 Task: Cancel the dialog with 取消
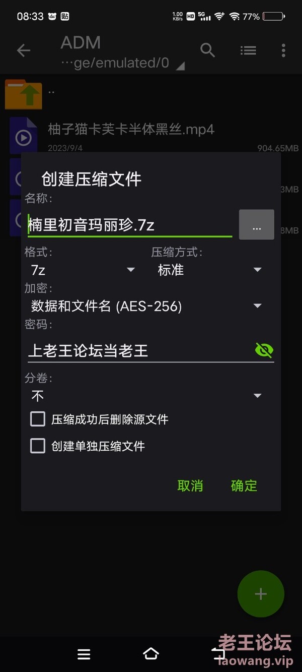tap(190, 485)
